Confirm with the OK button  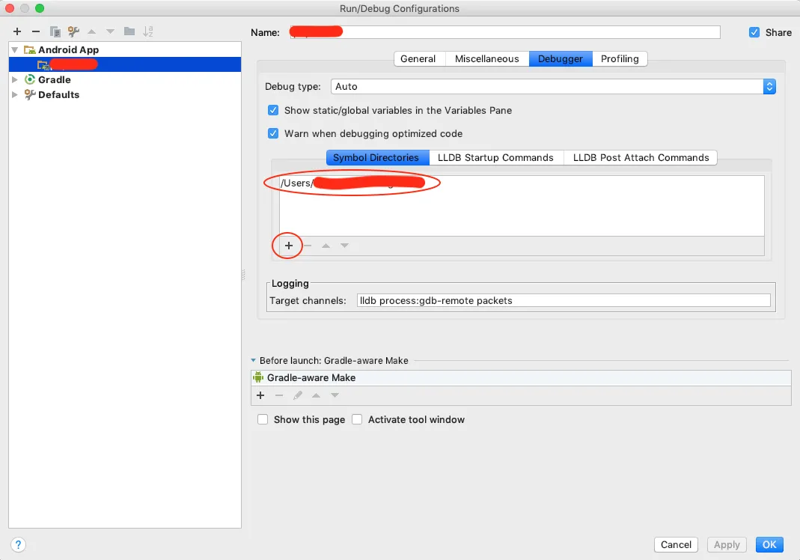pyautogui.click(x=769, y=545)
